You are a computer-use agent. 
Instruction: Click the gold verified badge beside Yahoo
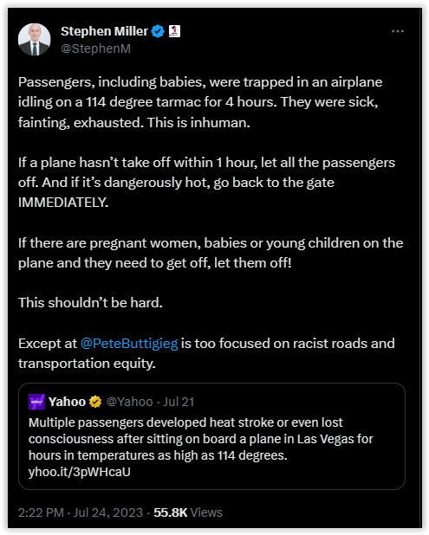point(95,402)
